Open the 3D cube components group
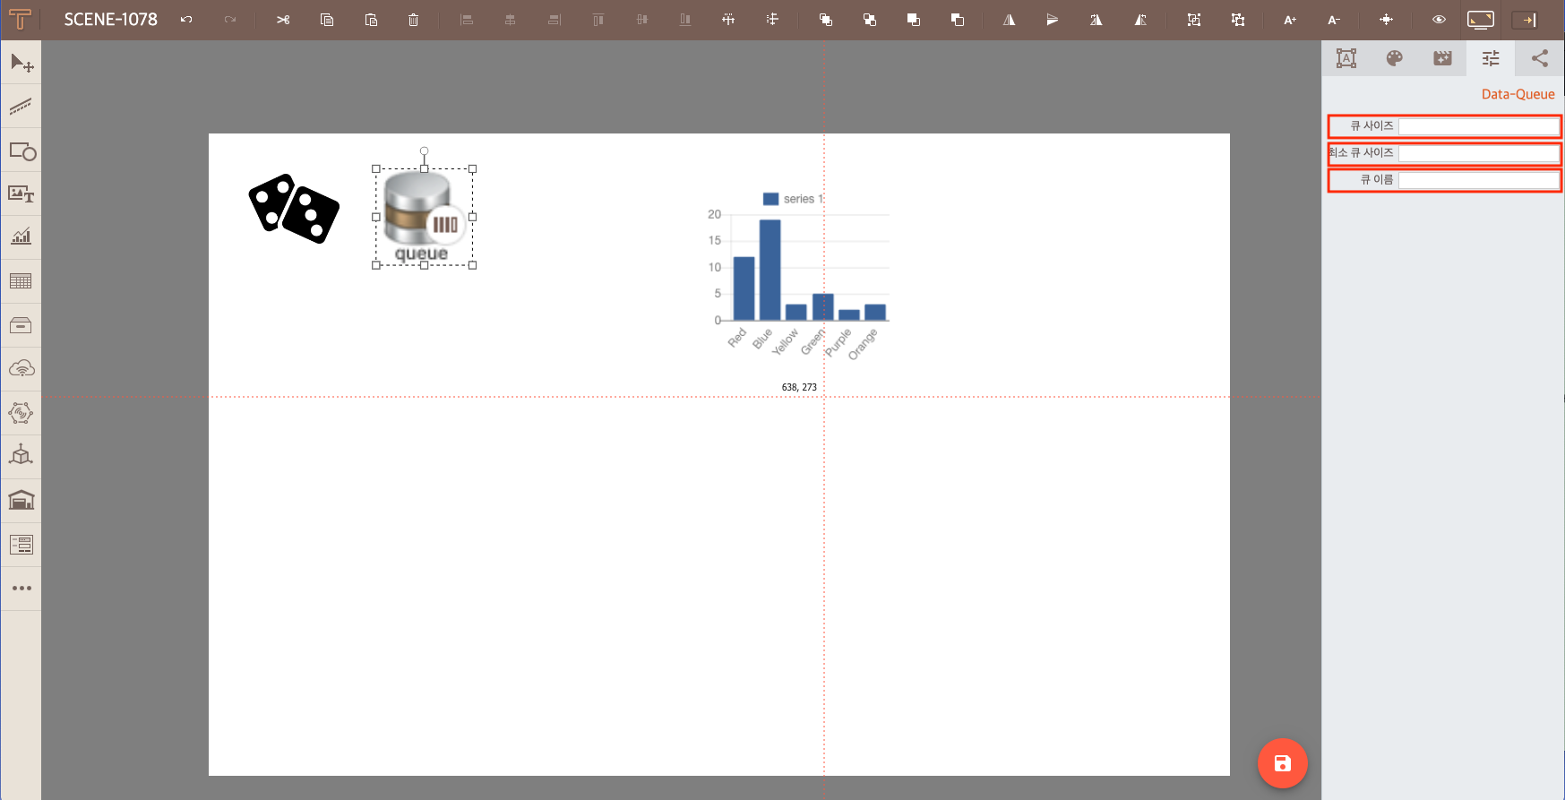 (21, 456)
